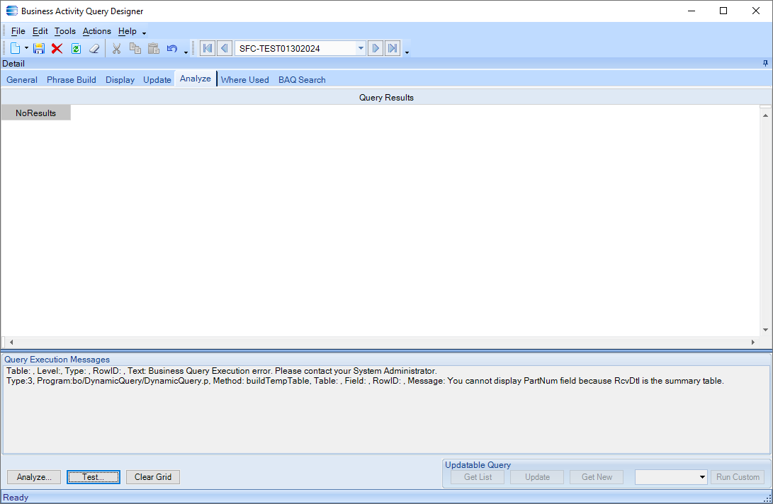Image resolution: width=773 pixels, height=504 pixels.
Task: Switch to the Phrase Build tab
Action: [72, 80]
